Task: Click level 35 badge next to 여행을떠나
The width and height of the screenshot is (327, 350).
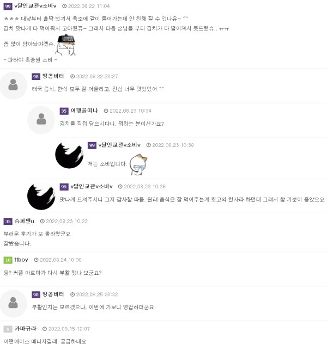Action: [x=64, y=111]
